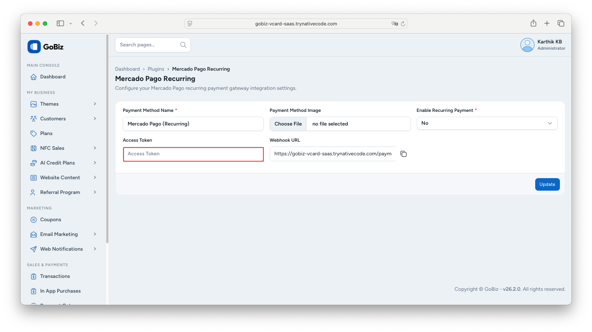
Task: Click the AI Credit Plans icon
Action: pos(34,163)
